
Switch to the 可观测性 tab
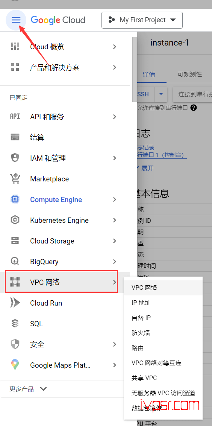(190, 74)
